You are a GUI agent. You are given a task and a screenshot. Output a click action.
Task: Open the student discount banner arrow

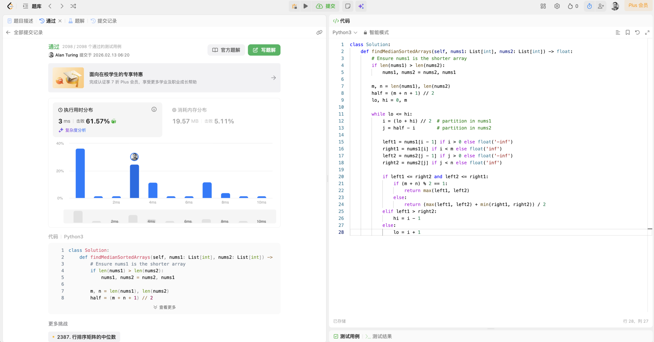(273, 78)
